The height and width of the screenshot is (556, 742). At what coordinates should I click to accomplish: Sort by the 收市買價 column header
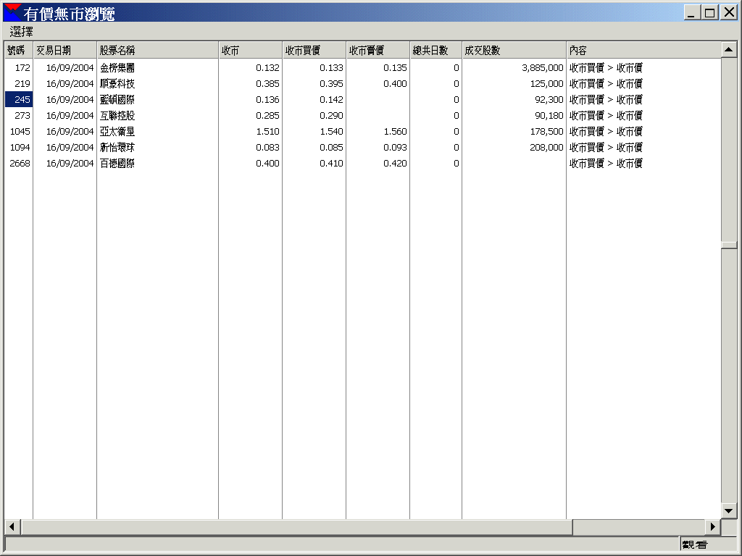coord(314,50)
